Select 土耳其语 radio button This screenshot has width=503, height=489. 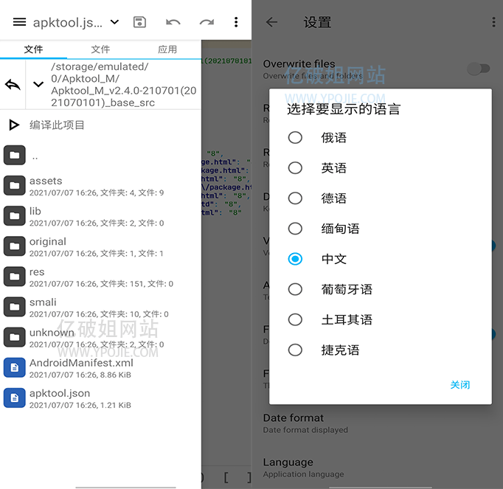295,319
